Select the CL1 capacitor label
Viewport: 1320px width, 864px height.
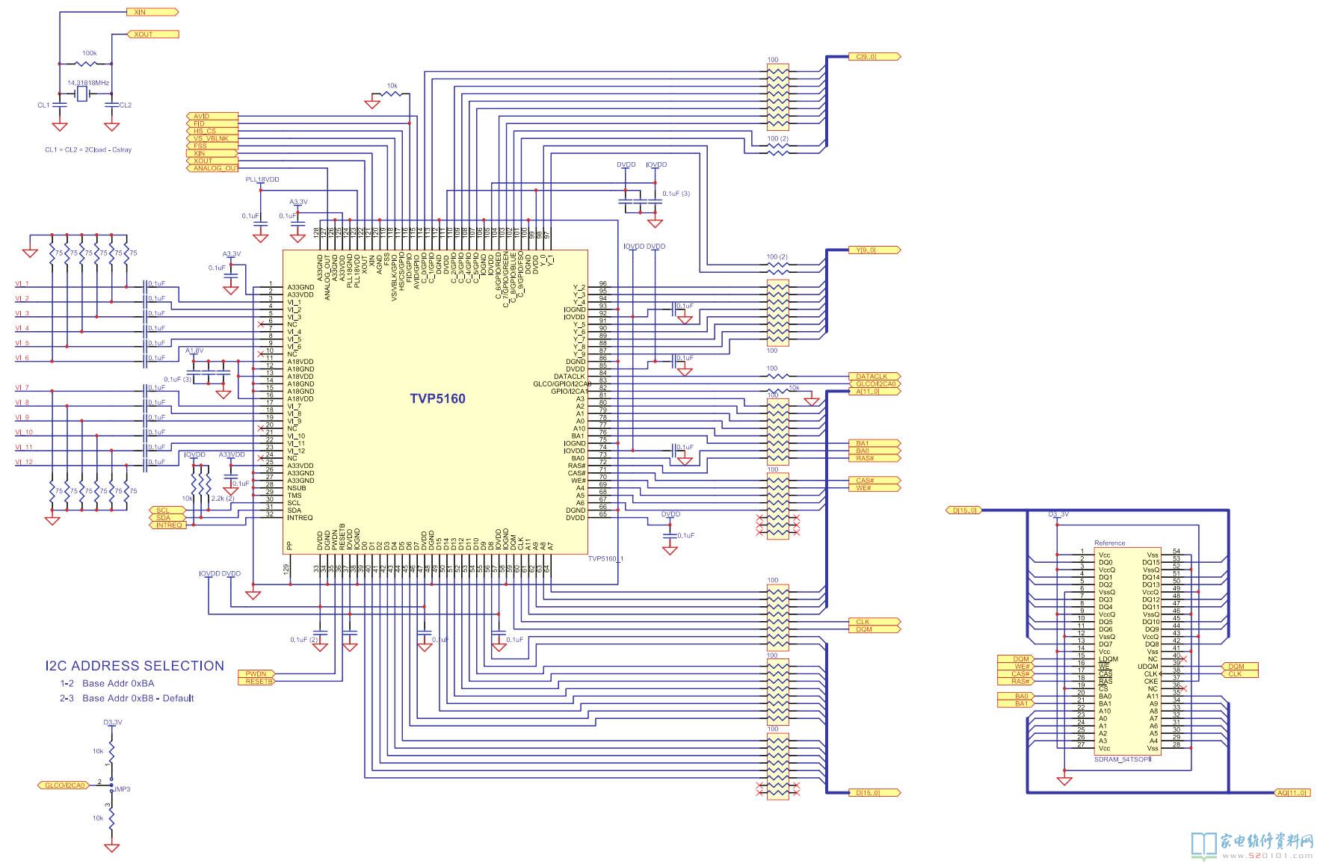point(43,105)
